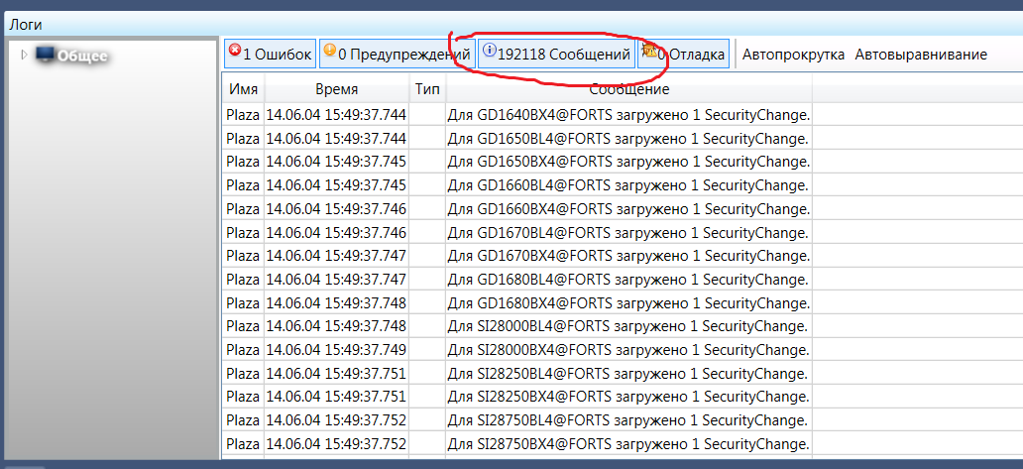
Task: Toggle the blue info messages icon
Action: (489, 50)
